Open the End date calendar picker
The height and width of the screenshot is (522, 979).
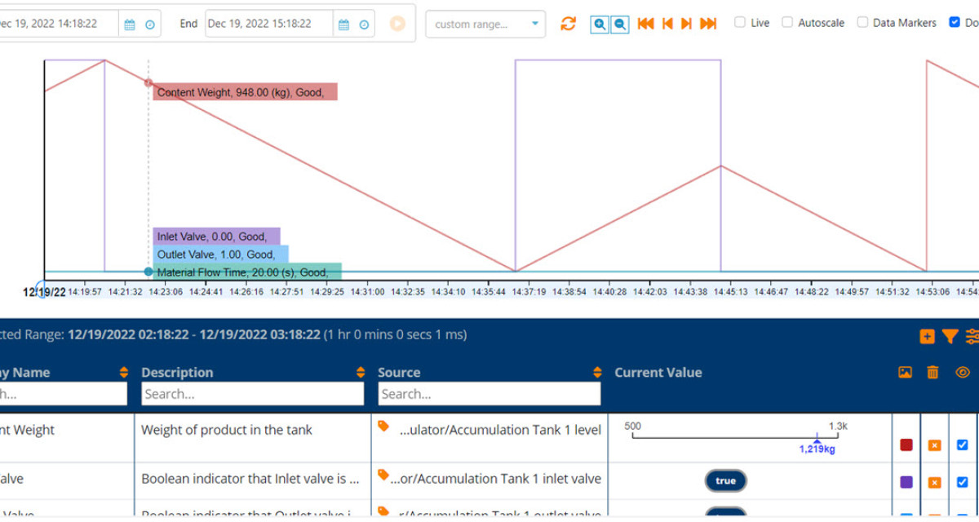pos(343,24)
